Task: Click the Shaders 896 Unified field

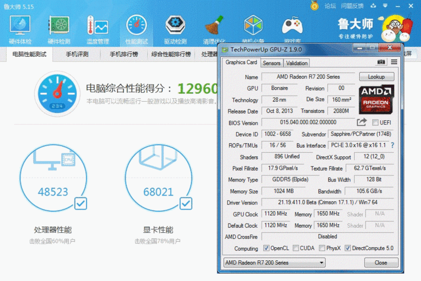Action: pos(287,156)
